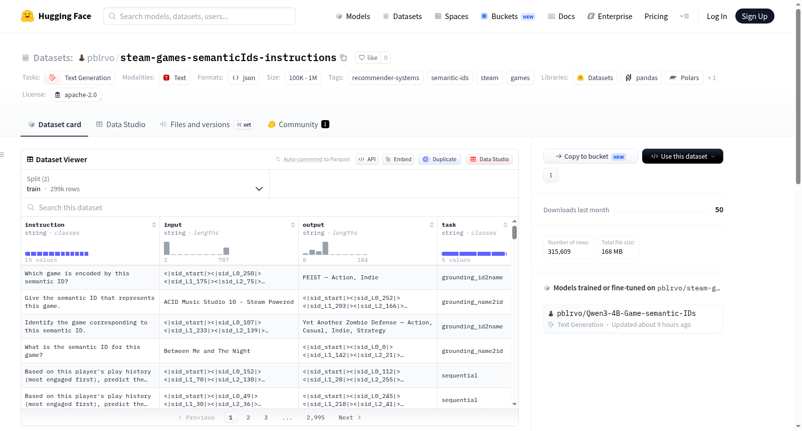
Task: Select the 100K - 1M size tag
Action: pyautogui.click(x=303, y=78)
